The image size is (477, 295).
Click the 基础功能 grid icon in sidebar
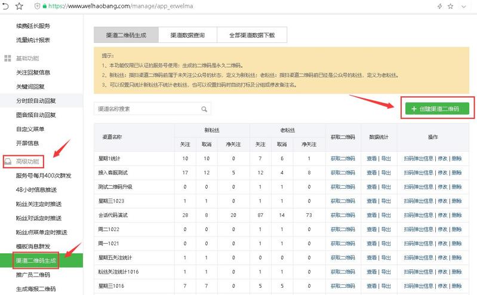(x=8, y=59)
